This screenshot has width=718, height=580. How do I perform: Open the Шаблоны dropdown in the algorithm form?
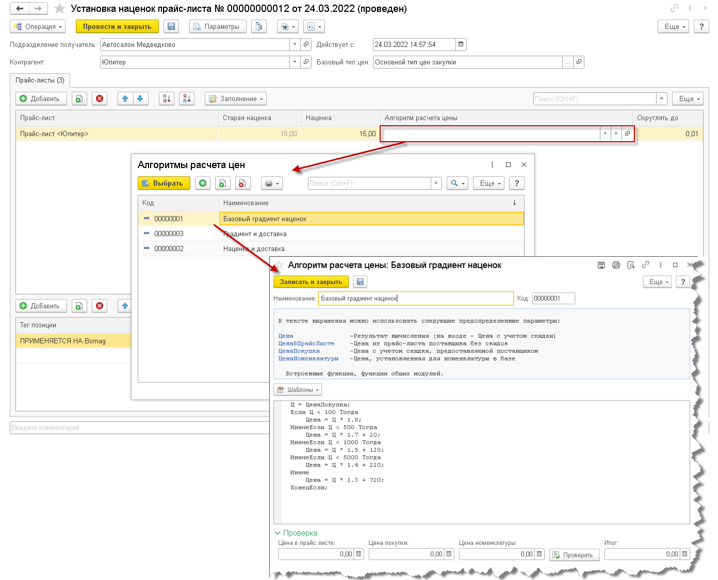[298, 390]
